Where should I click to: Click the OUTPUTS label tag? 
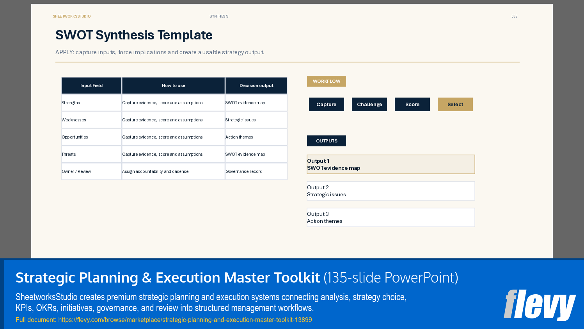[327, 141]
